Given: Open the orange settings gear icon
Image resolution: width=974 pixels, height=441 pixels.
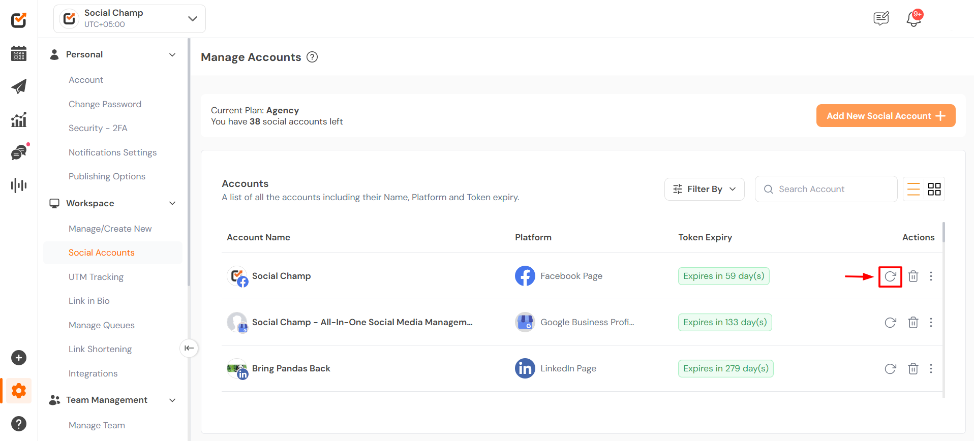Looking at the screenshot, I should coord(19,391).
